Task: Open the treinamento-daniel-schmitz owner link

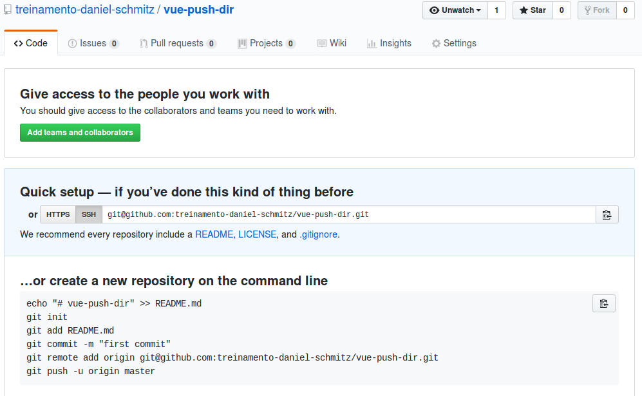Action: tap(85, 10)
